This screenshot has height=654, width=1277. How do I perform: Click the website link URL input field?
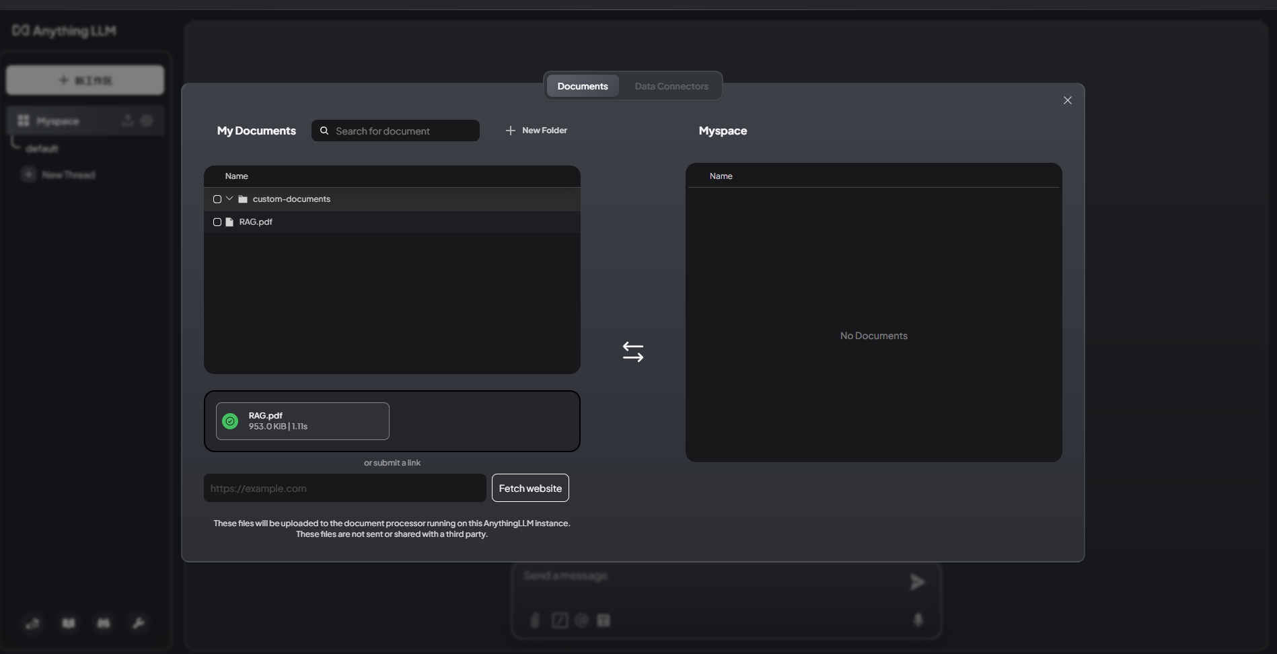click(x=344, y=488)
